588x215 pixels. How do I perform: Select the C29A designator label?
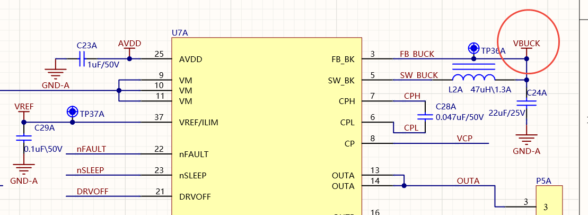[45, 127]
